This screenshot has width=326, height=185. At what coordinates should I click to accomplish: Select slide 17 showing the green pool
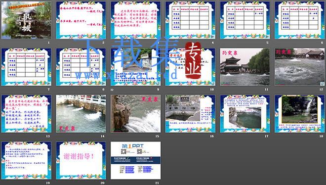click(245, 114)
